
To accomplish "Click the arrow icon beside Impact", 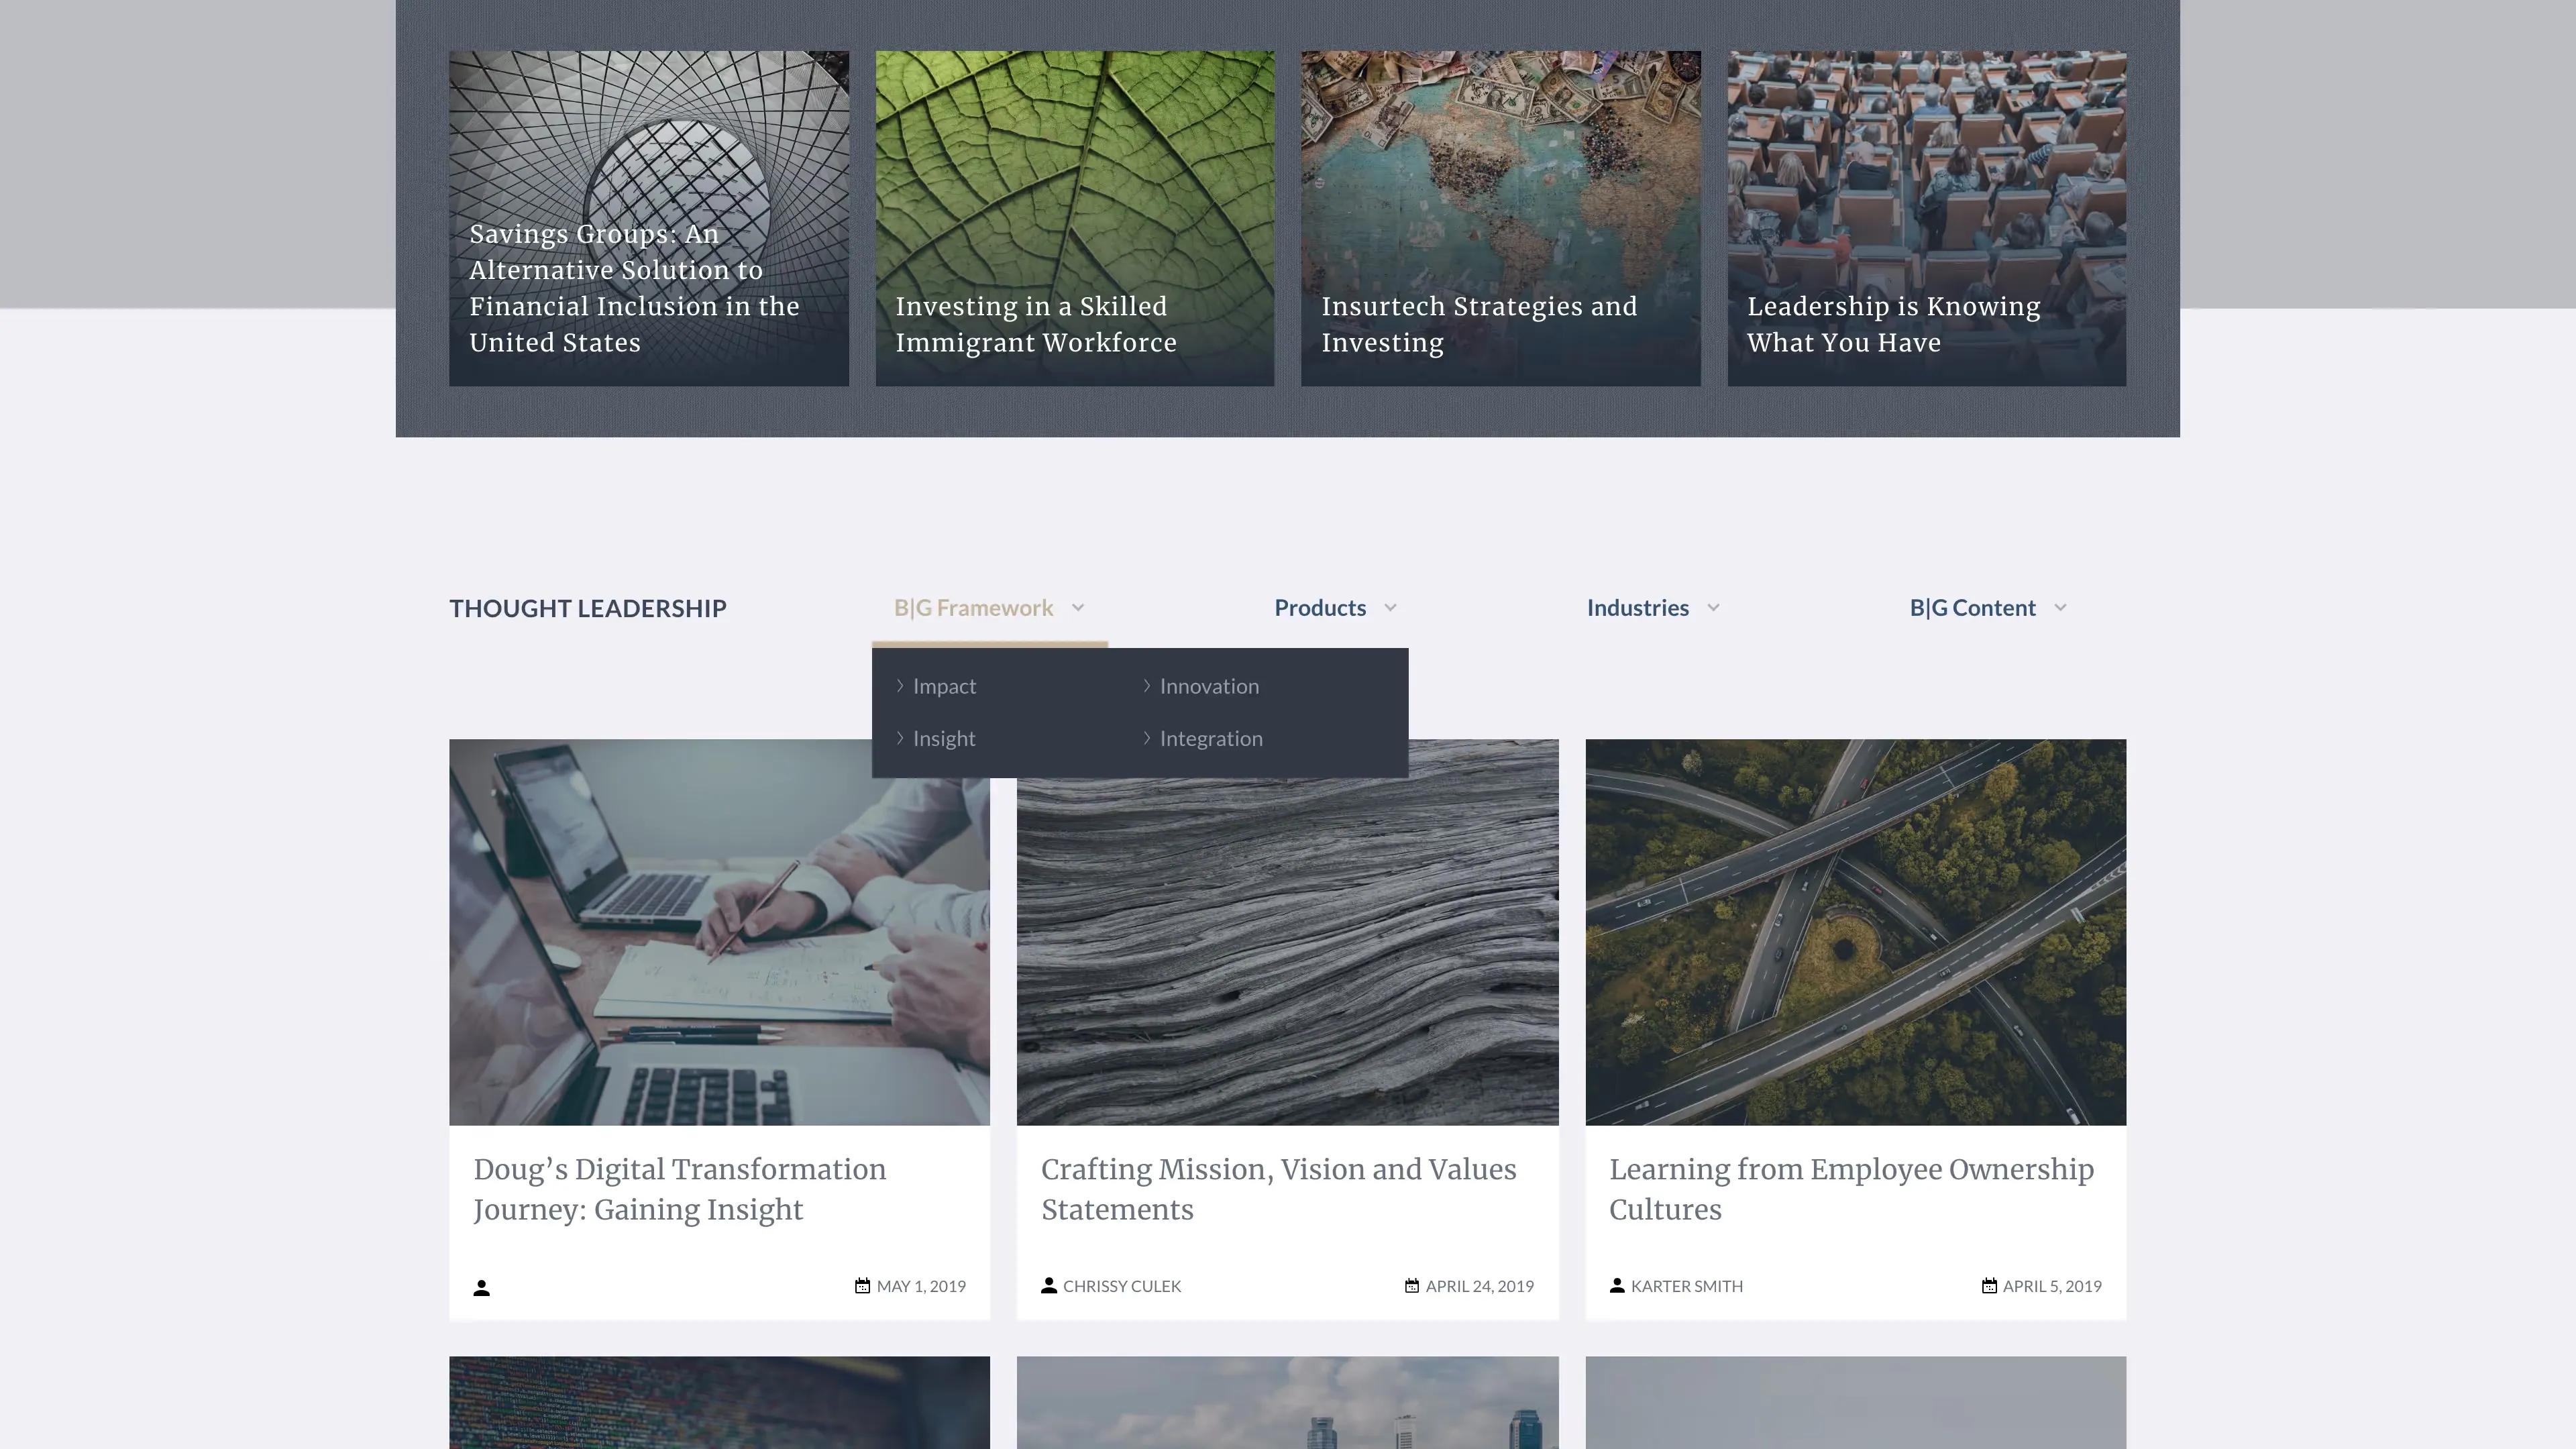I will [900, 686].
